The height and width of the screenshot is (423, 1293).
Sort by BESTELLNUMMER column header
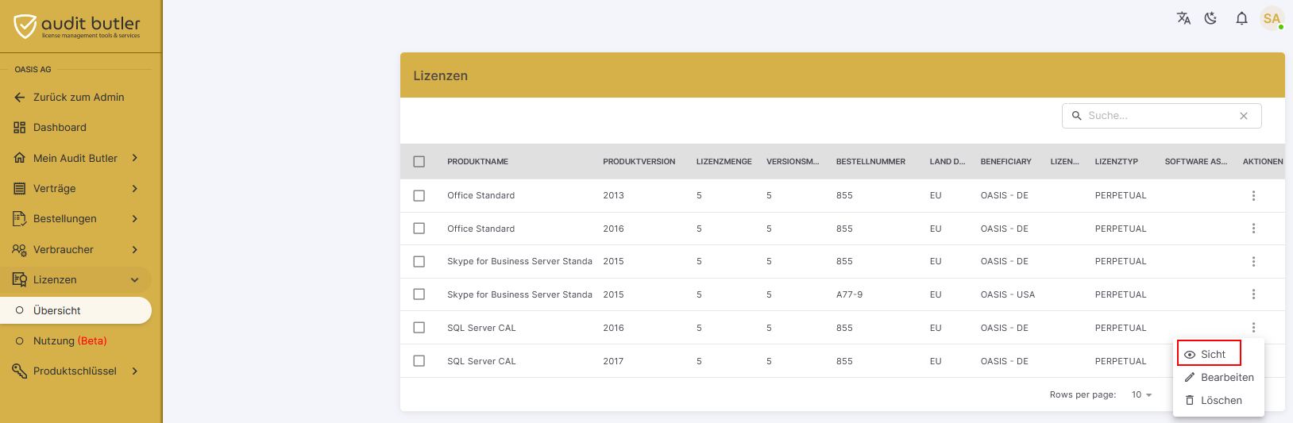[870, 162]
